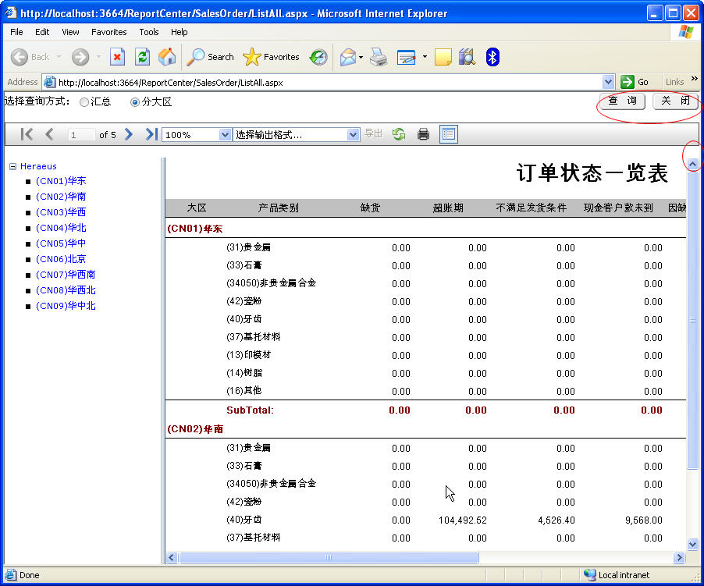Image resolution: width=704 pixels, height=586 pixels.
Task: Jump to (CN09)华中北 in document map
Action: (66, 306)
